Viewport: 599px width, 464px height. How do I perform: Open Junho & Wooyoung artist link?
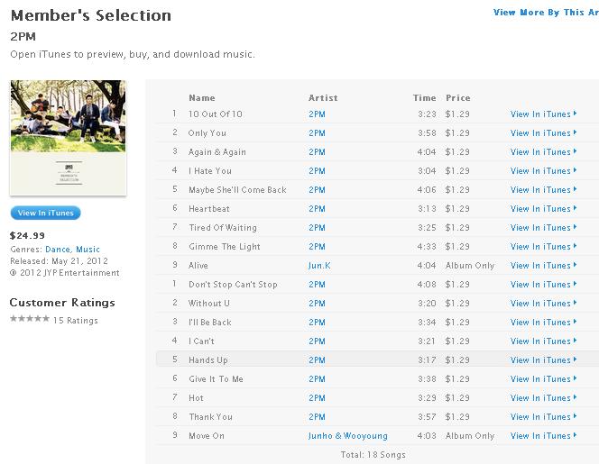pos(347,436)
